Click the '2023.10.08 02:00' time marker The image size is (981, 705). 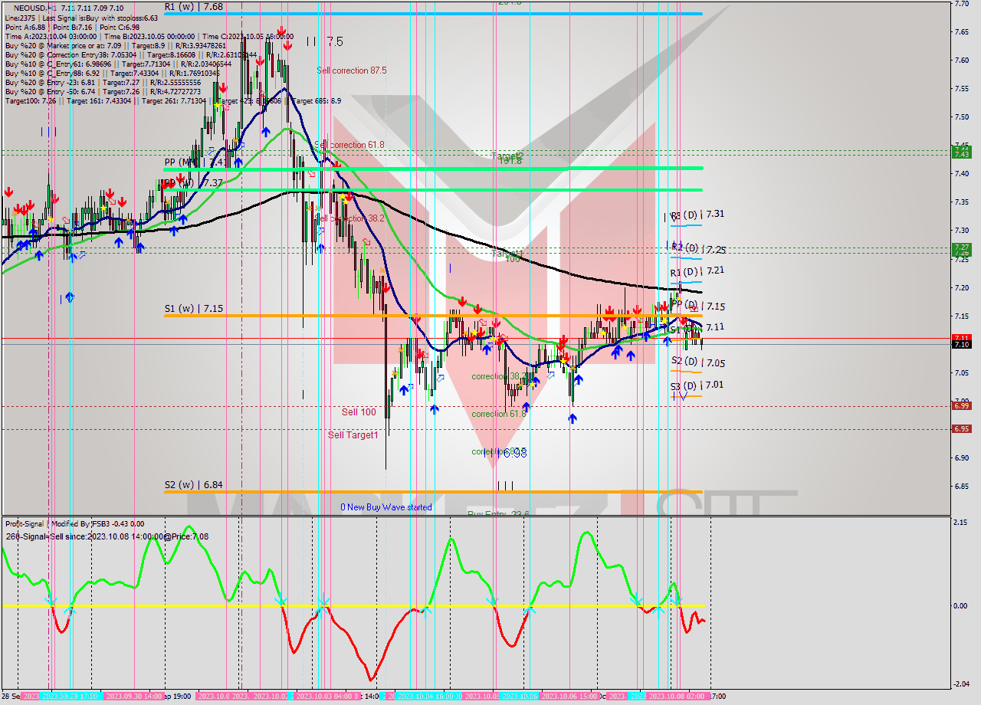[678, 696]
